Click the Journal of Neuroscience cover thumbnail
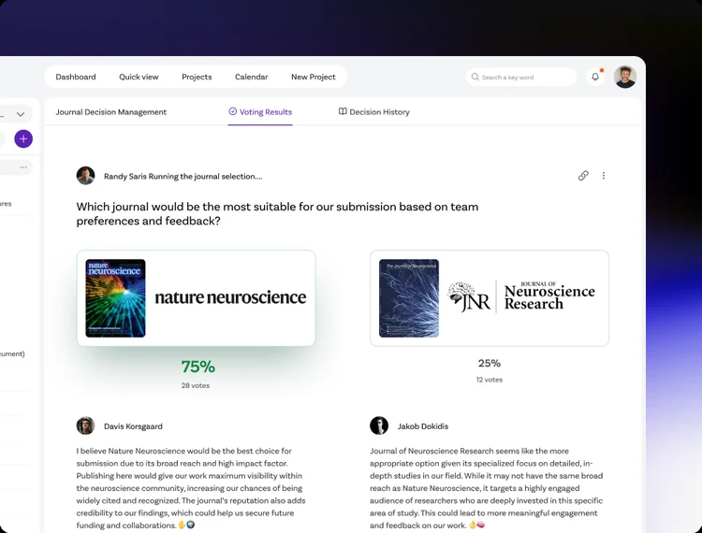 [x=409, y=298]
